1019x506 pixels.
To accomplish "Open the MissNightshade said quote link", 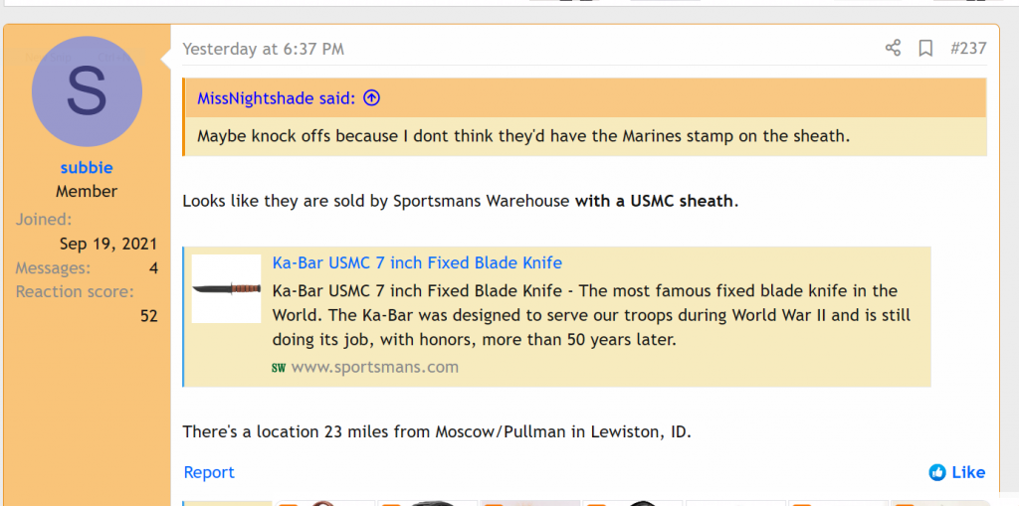I will (276, 97).
